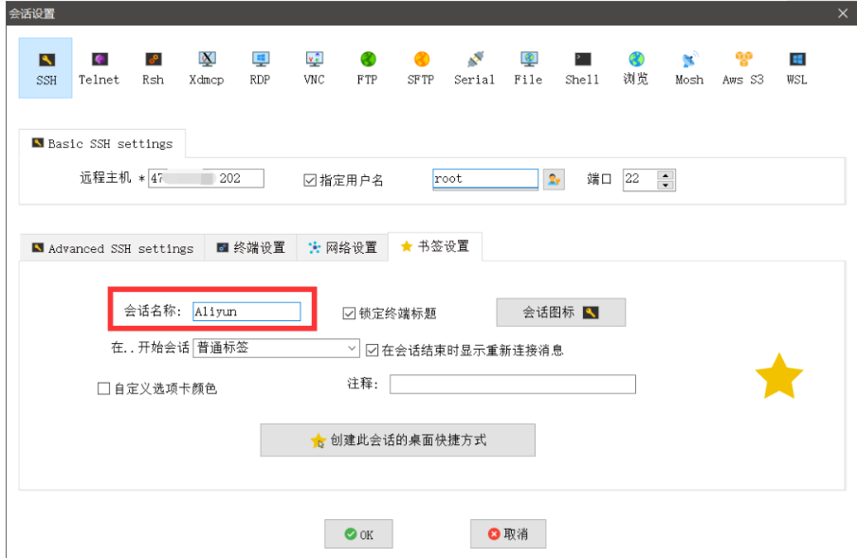Toggle the 指定用户名 checkbox
The width and height of the screenshot is (857, 558).
[x=310, y=180]
